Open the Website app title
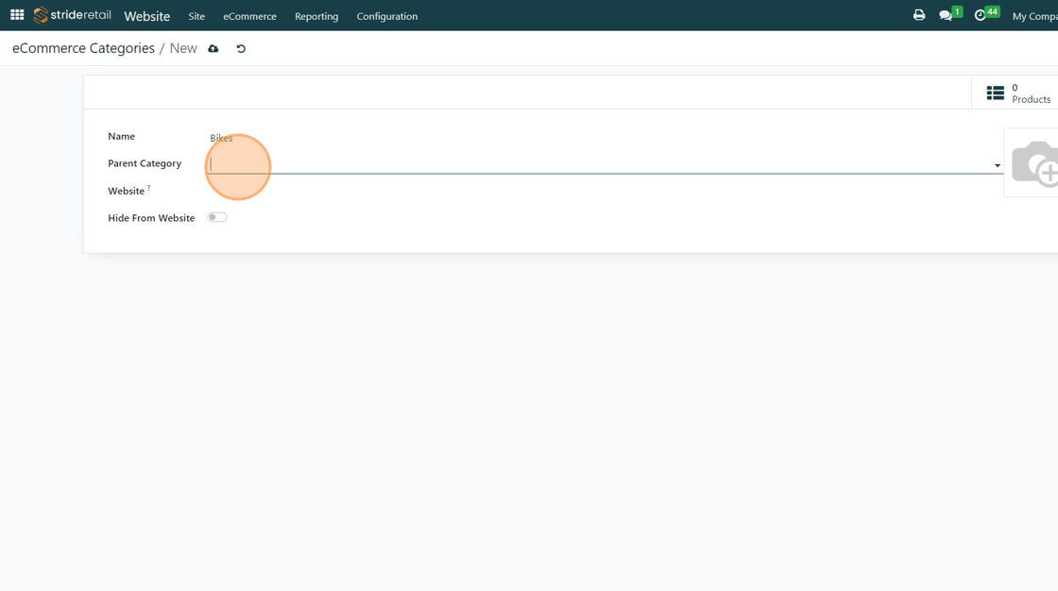Screen dimensions: 1058x591 click(147, 16)
